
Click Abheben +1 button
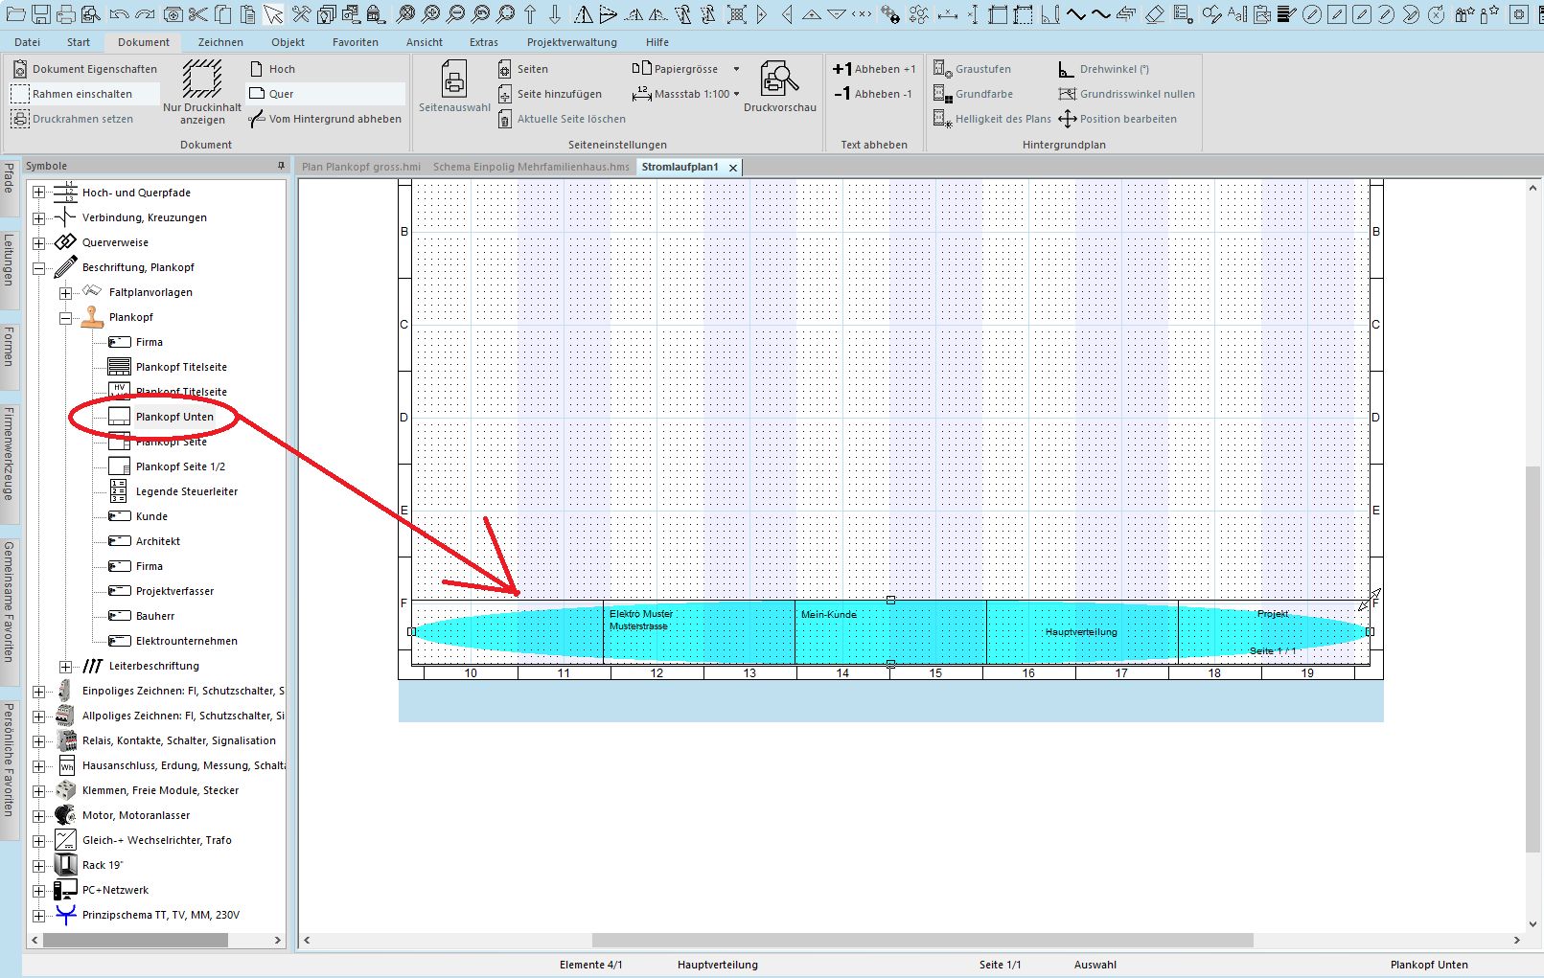tap(874, 69)
